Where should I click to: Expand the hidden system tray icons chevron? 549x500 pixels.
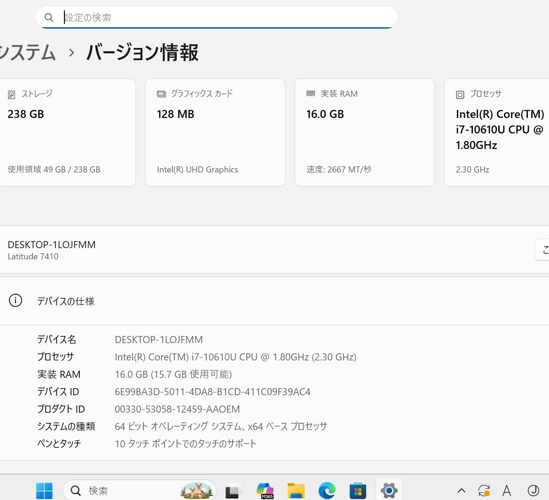[462, 491]
